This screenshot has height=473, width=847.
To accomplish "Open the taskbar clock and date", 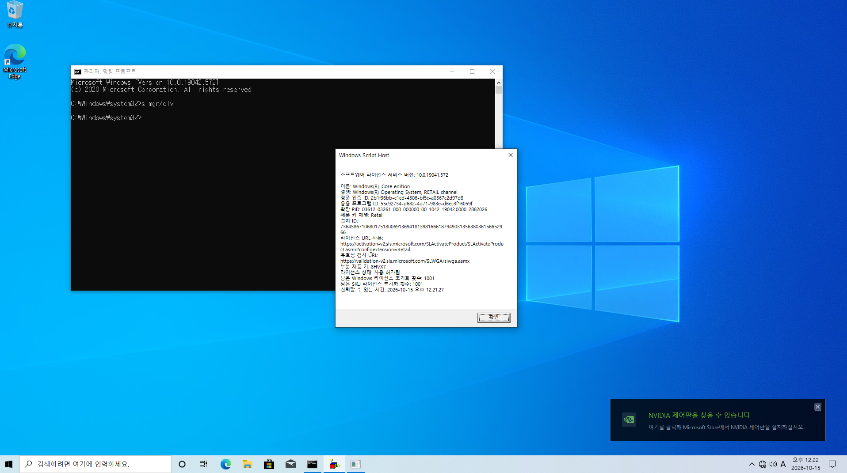I will [805, 464].
